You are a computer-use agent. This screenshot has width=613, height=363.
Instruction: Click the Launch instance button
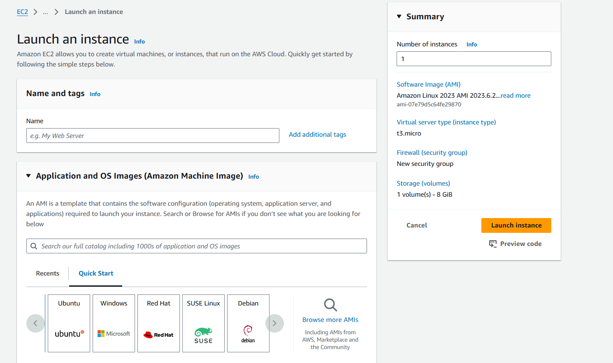516,225
